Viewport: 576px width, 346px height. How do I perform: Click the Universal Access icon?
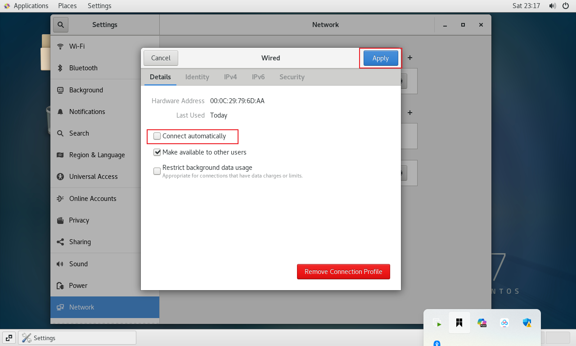click(60, 177)
